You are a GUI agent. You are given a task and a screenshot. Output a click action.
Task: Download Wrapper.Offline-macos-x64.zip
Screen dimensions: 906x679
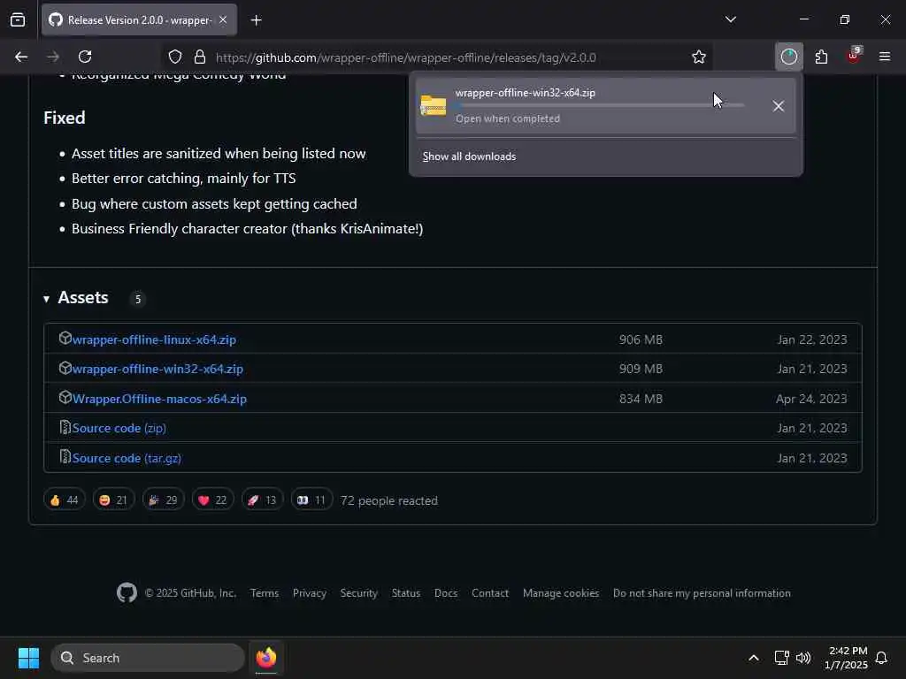coord(159,399)
